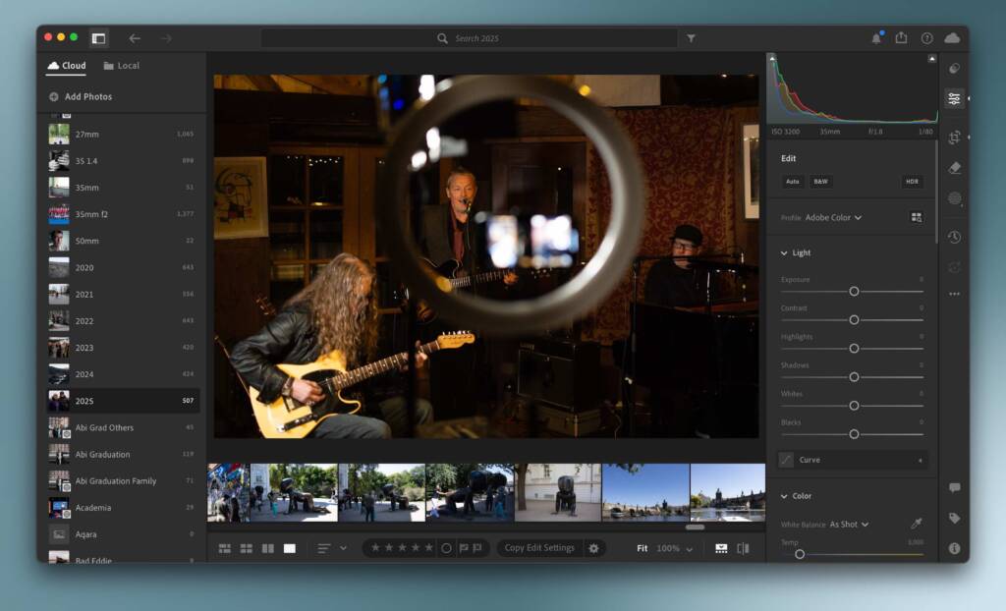Set zoom to Fit
This screenshot has height=611, width=1006.
pos(642,548)
